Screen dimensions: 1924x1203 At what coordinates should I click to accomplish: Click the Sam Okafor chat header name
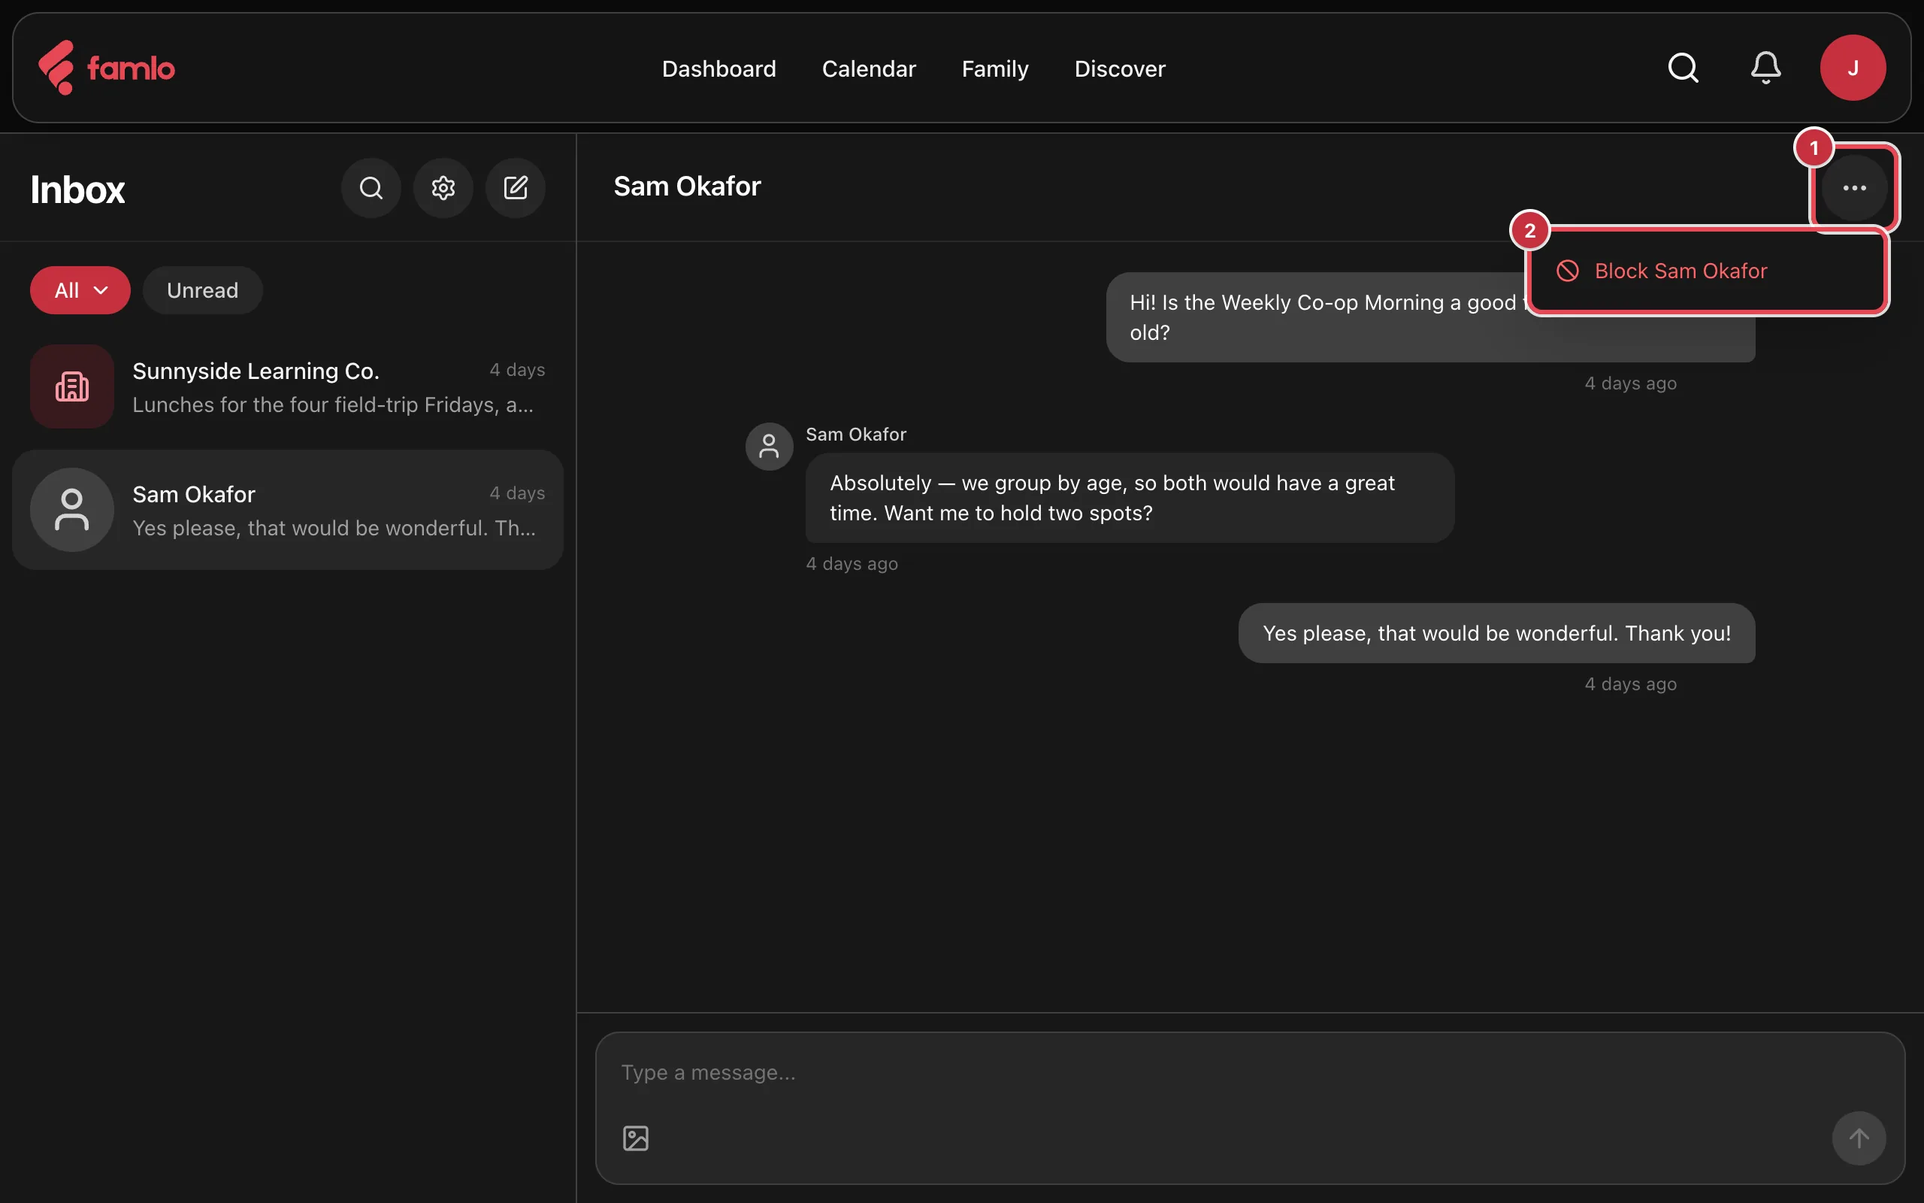687,186
